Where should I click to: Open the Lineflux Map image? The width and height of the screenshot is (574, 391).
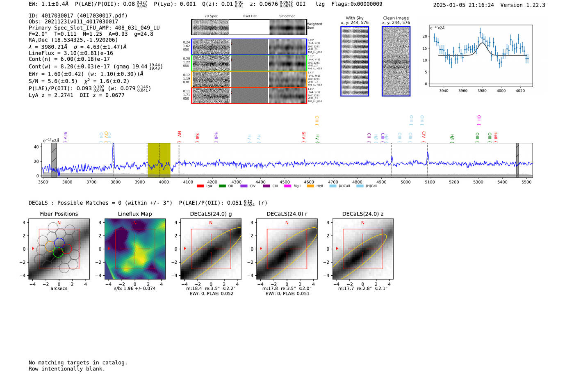coord(135,249)
